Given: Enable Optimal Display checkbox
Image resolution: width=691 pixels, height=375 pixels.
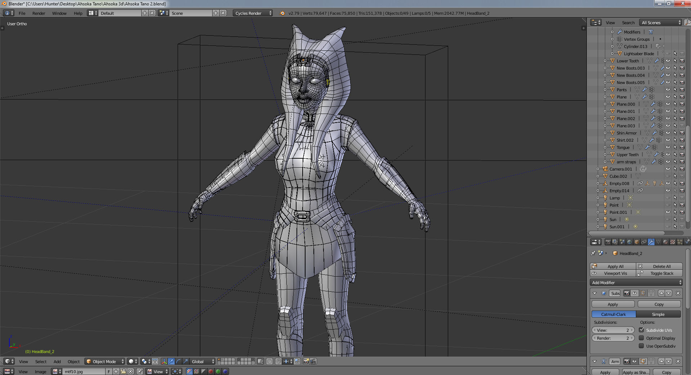Looking at the screenshot, I should 642,338.
